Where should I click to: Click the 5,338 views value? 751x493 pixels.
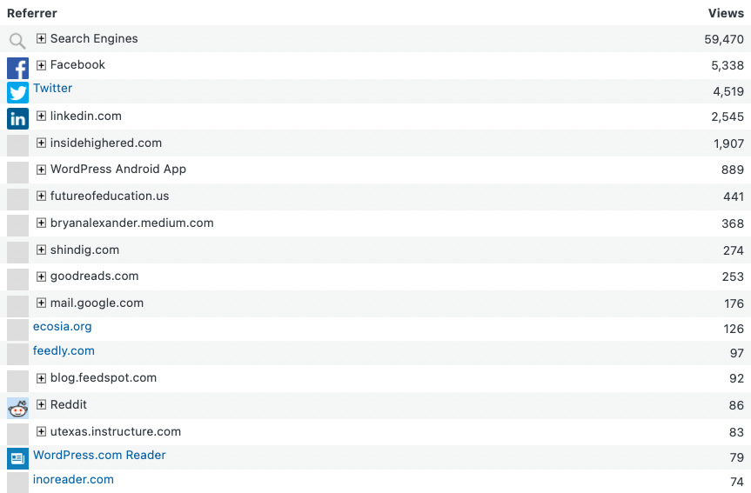tap(727, 65)
